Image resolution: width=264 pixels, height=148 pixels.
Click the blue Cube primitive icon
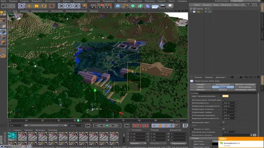tap(118, 6)
